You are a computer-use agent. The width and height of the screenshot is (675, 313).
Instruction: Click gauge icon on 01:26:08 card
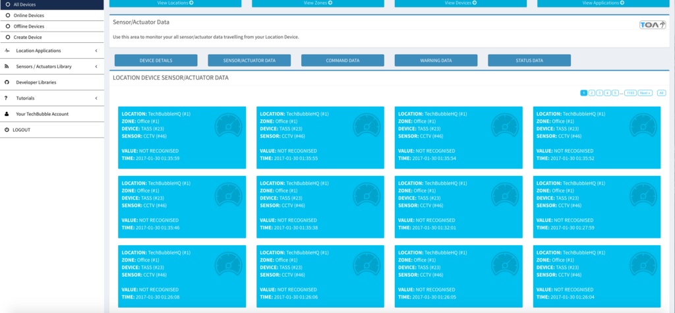[x=229, y=264]
